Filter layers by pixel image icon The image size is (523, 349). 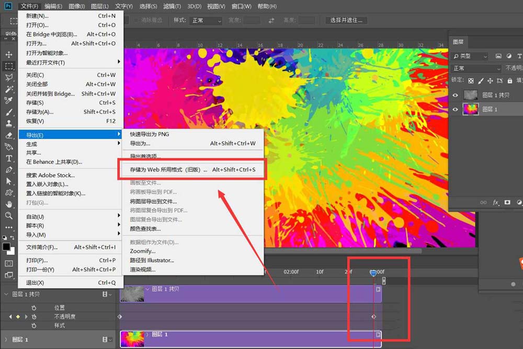[498, 56]
